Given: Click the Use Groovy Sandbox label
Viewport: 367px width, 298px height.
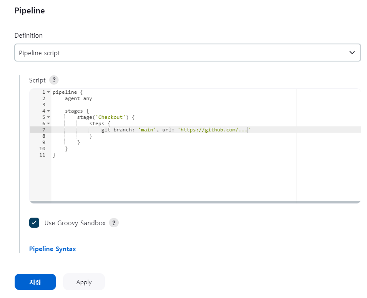Looking at the screenshot, I should click(x=75, y=223).
